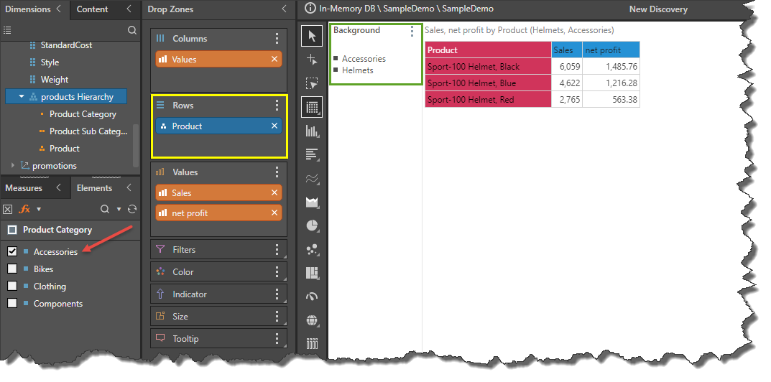This screenshot has width=771, height=382.
Task: Refresh the Elements list
Action: point(131,209)
